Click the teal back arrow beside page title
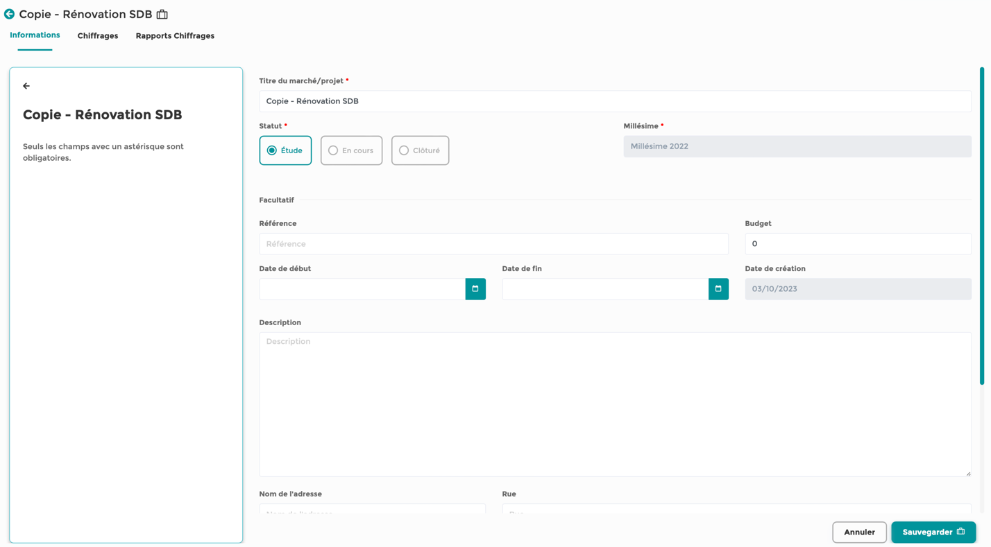The width and height of the screenshot is (991, 547). [x=9, y=14]
